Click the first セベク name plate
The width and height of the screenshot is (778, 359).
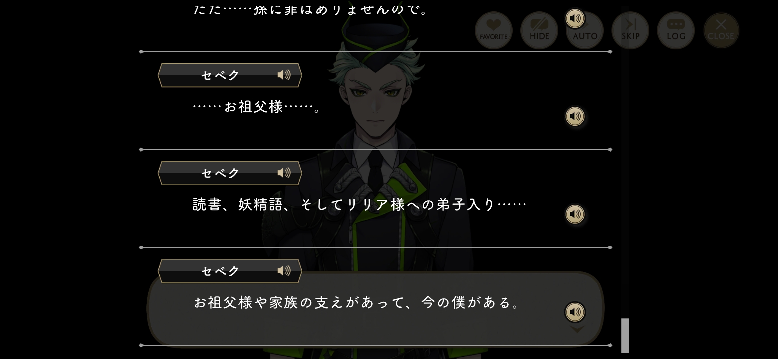pyautogui.click(x=230, y=75)
